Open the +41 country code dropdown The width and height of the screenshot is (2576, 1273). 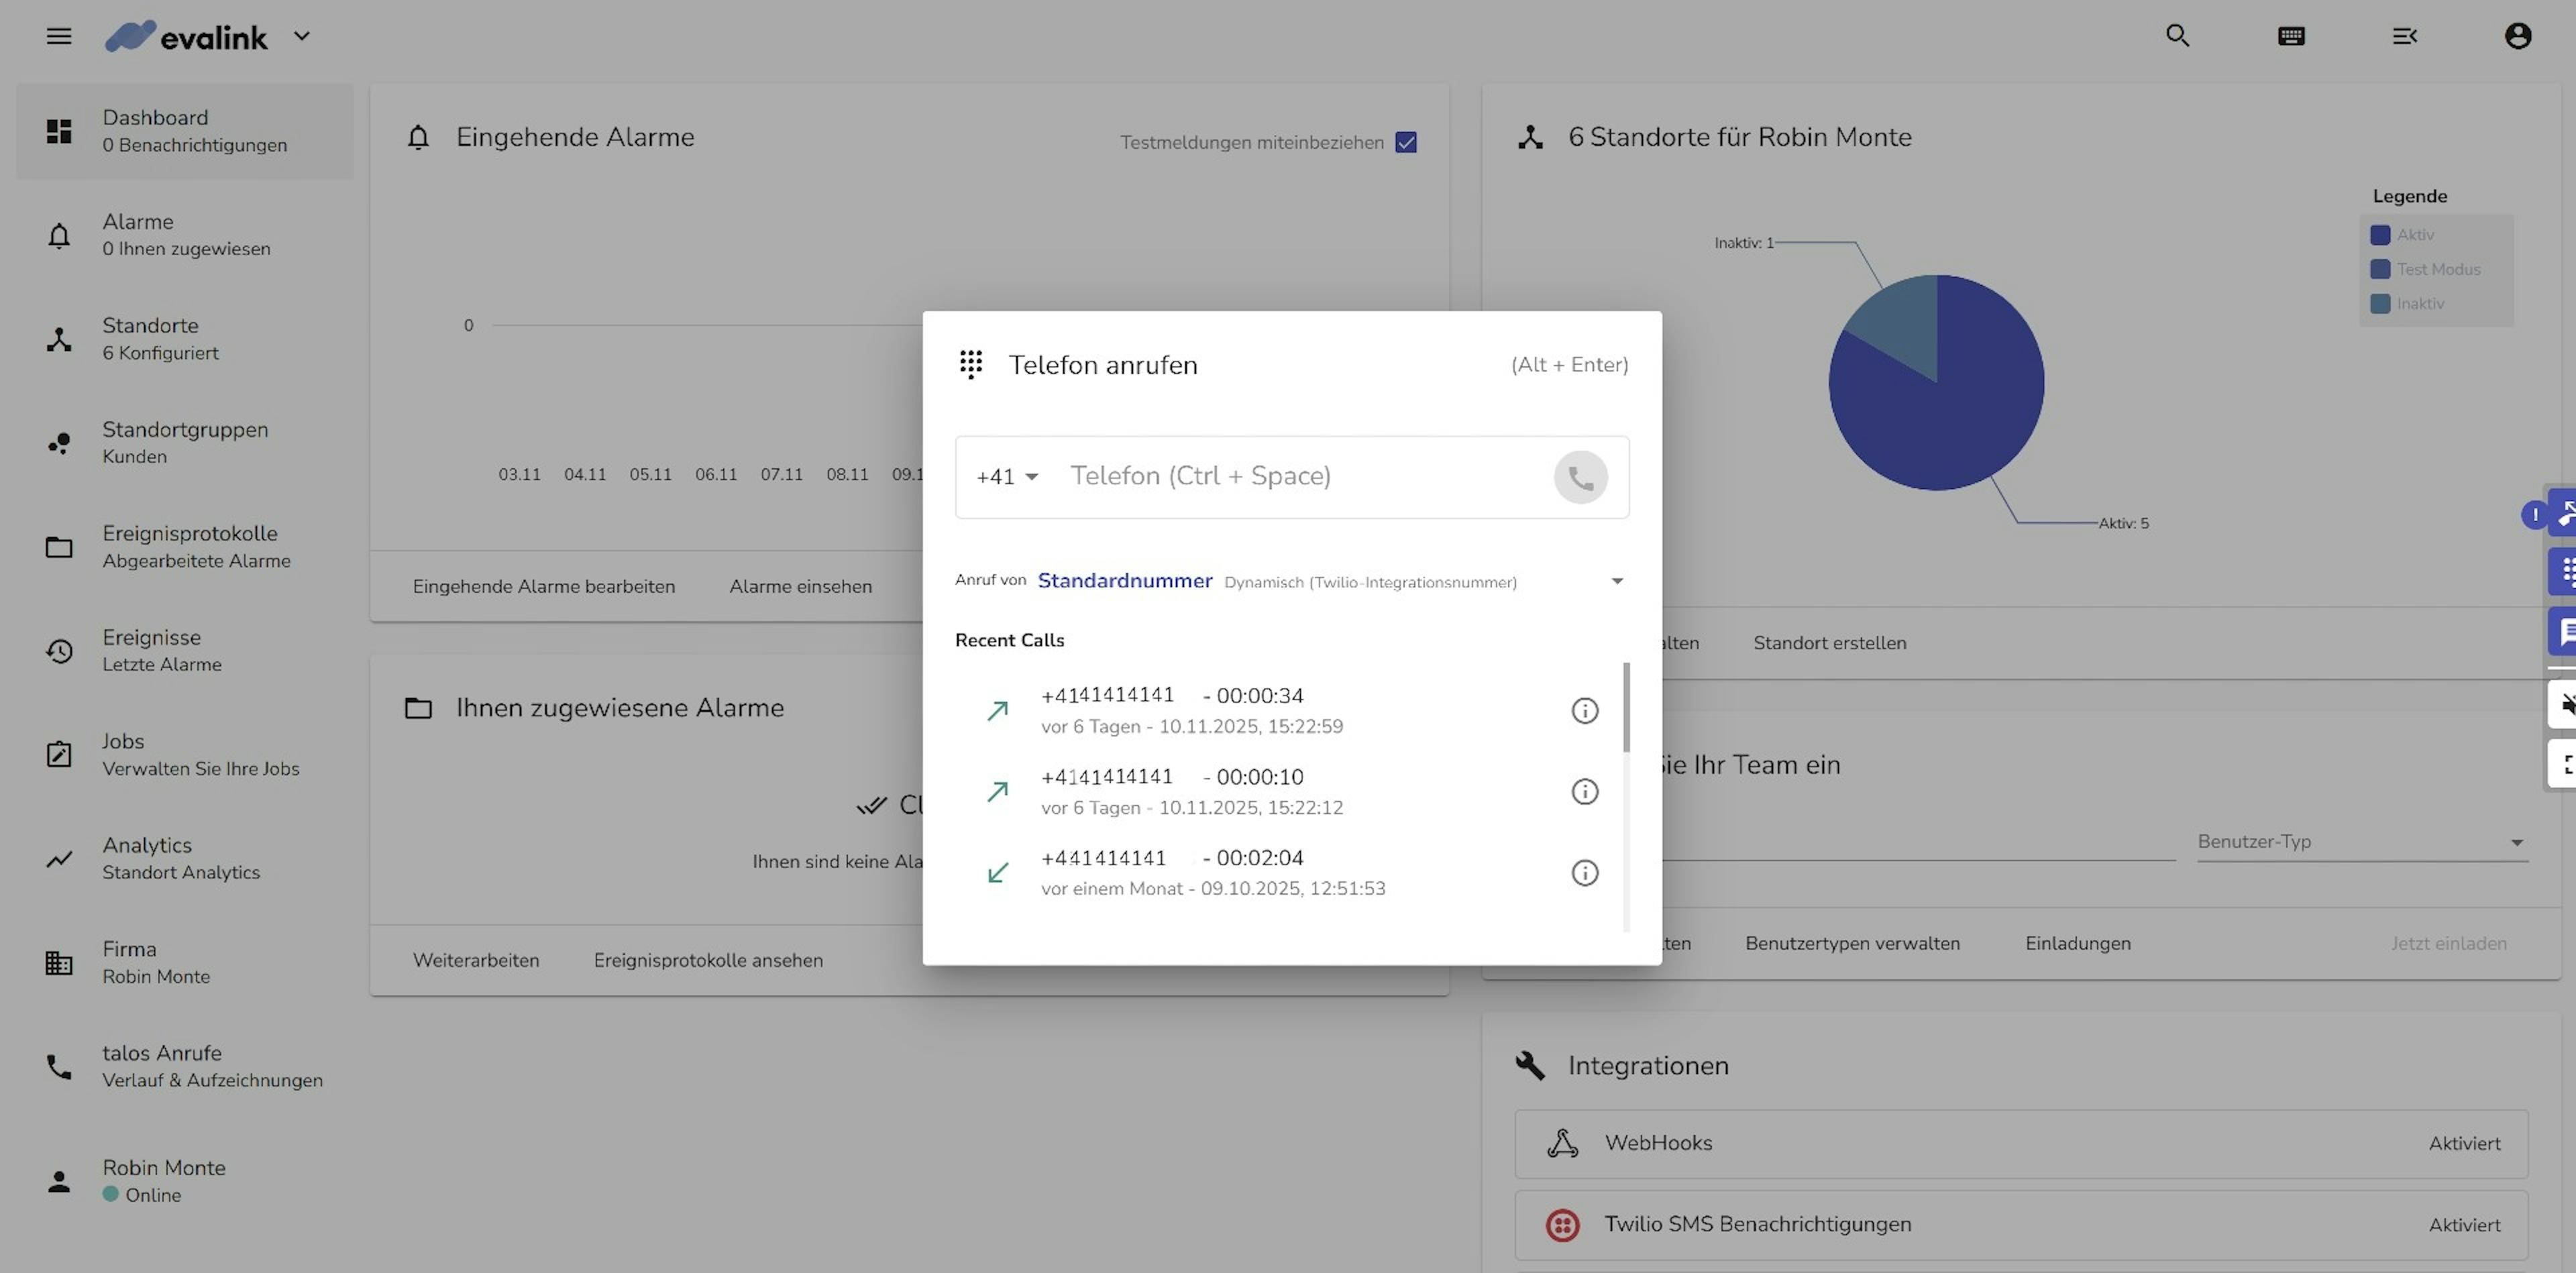[1007, 477]
